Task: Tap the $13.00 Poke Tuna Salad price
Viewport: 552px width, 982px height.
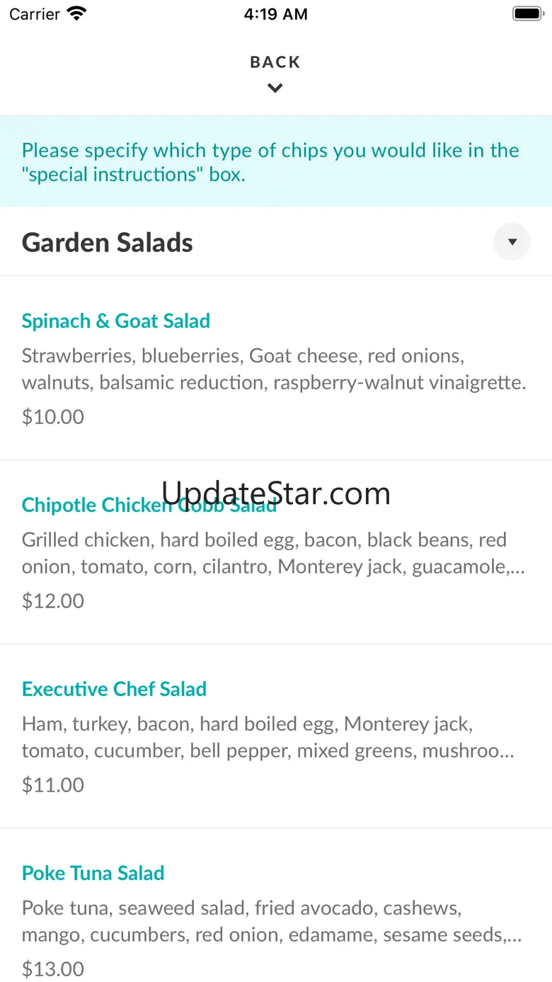Action: [53, 968]
